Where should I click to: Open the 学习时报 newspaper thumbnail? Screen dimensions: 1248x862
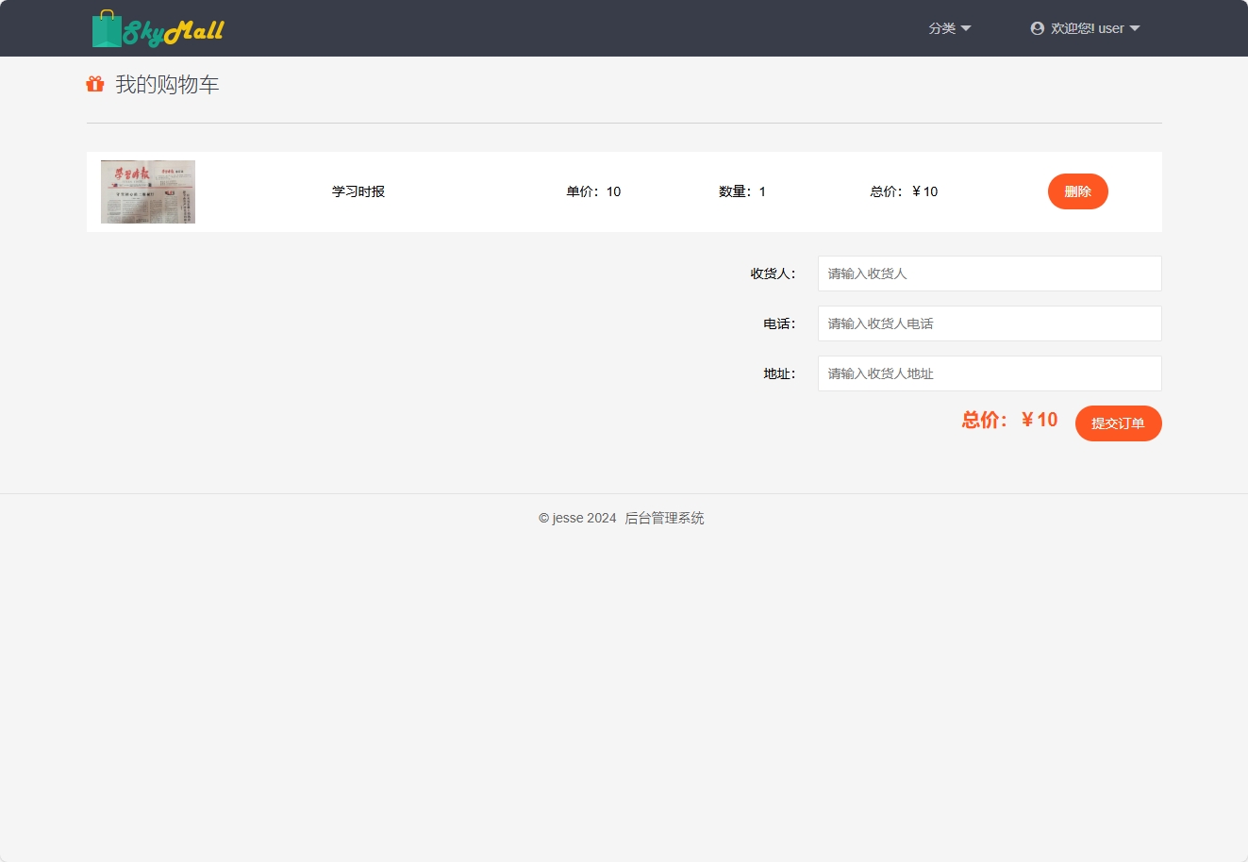coord(147,191)
